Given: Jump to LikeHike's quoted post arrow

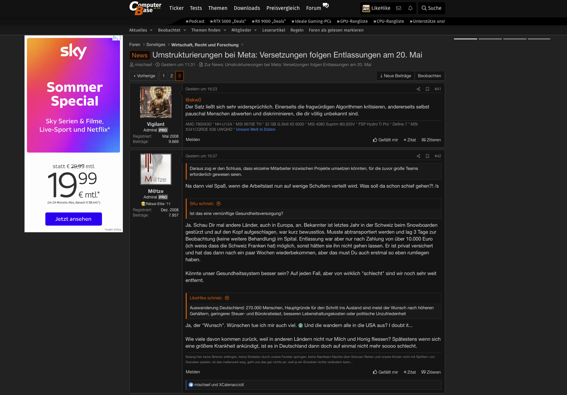Looking at the screenshot, I should point(227,298).
